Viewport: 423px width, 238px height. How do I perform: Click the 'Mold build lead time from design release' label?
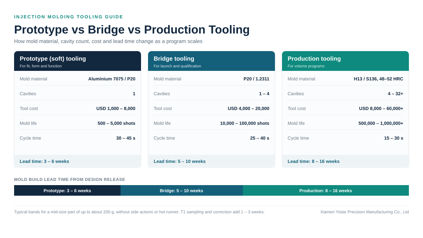[x=69, y=179]
